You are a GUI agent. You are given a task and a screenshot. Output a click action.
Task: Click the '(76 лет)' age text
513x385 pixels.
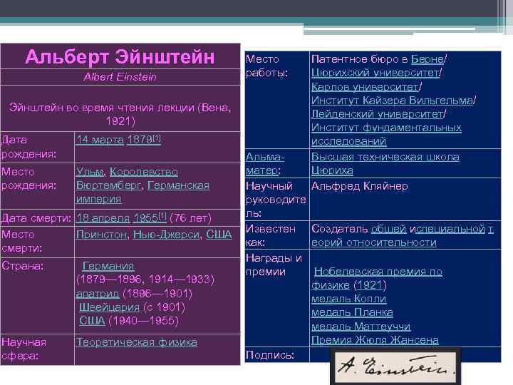[190, 218]
